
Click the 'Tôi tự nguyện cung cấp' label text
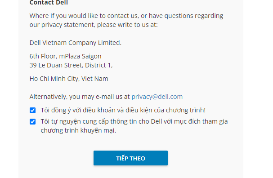pos(134,126)
